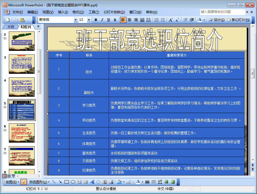Click the 设计(S) design button
This screenshot has width=257, height=194.
tap(216, 20)
